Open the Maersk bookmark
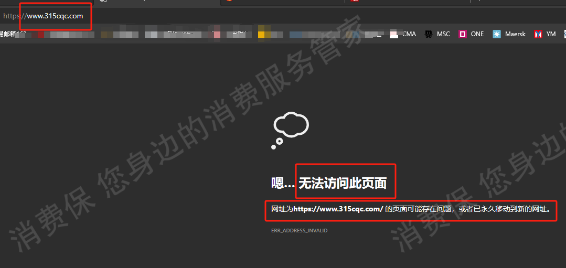Screen dimensions: 566x268 [x=509, y=34]
